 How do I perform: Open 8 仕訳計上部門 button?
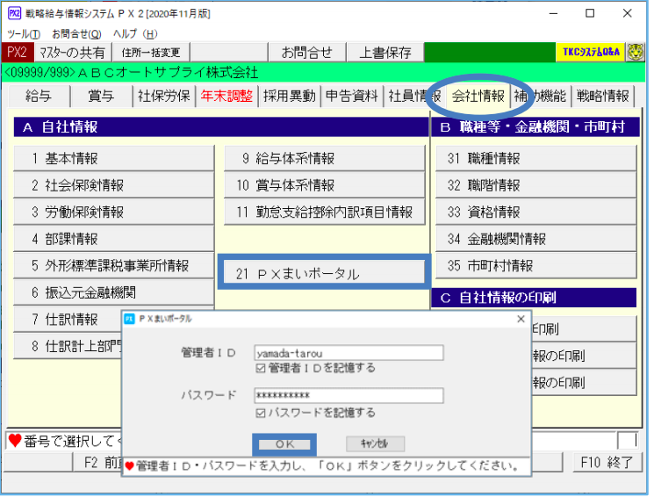point(68,346)
